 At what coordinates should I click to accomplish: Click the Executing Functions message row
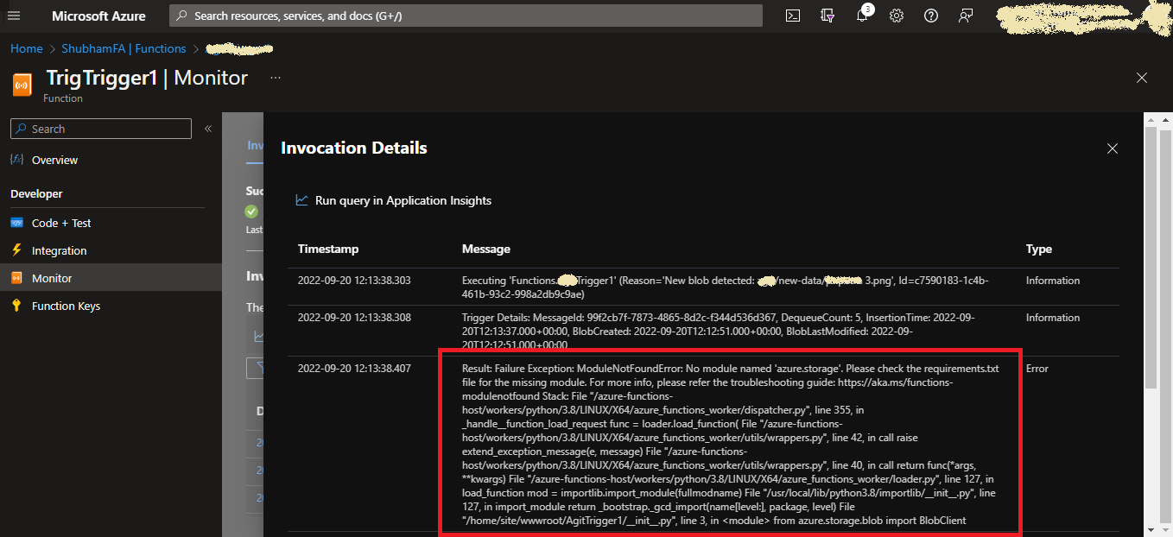click(726, 287)
